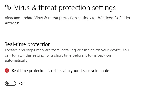Click the dark knob of the Off switch

pos(7,83)
